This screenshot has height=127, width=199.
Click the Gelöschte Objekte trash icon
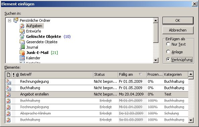coord(22,37)
